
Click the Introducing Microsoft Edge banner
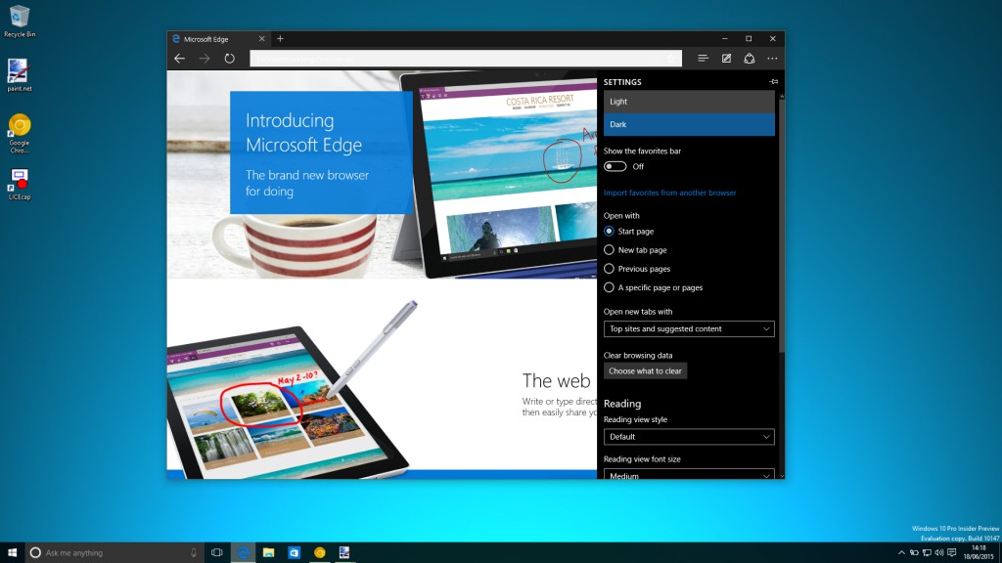pyautogui.click(x=321, y=152)
